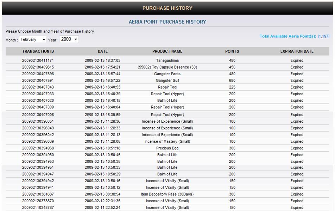Select transaction ID 200902130394968
This screenshot has width=335, height=211.
pos(38,148)
